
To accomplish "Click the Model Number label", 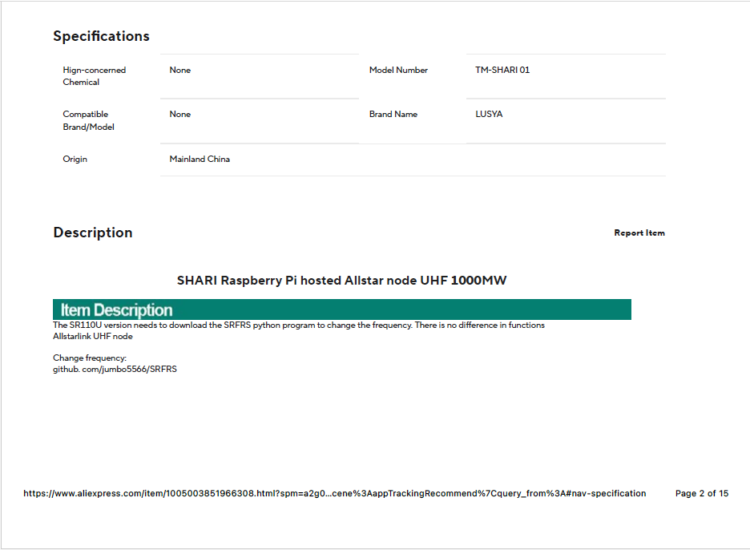I will tap(398, 71).
